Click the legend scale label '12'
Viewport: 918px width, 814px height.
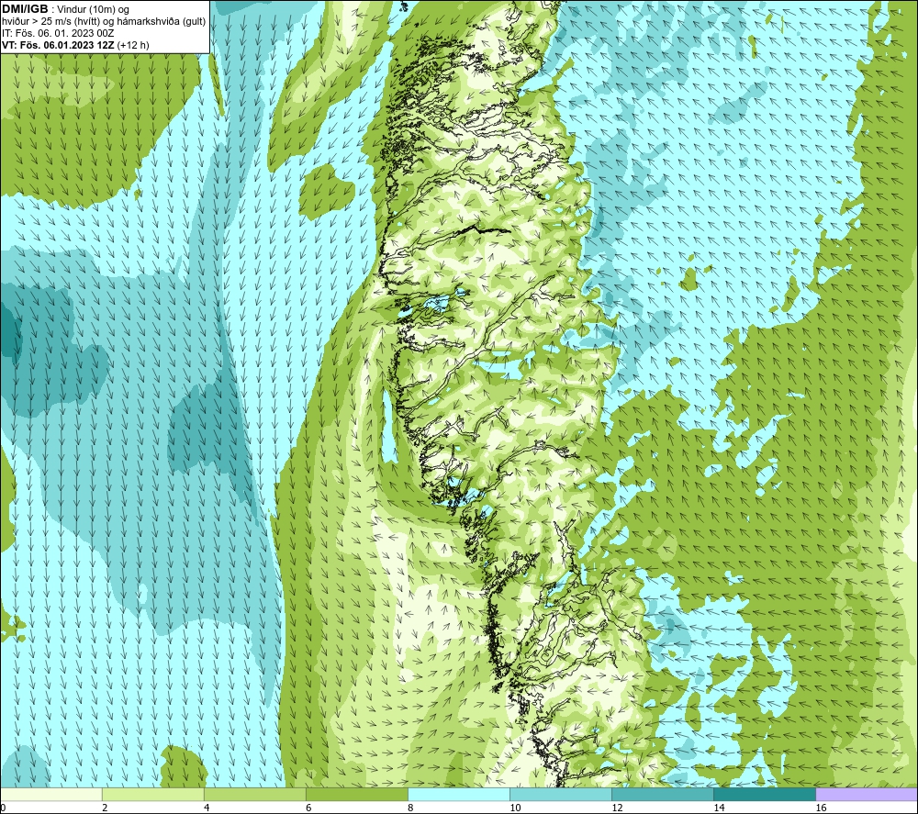point(617,808)
